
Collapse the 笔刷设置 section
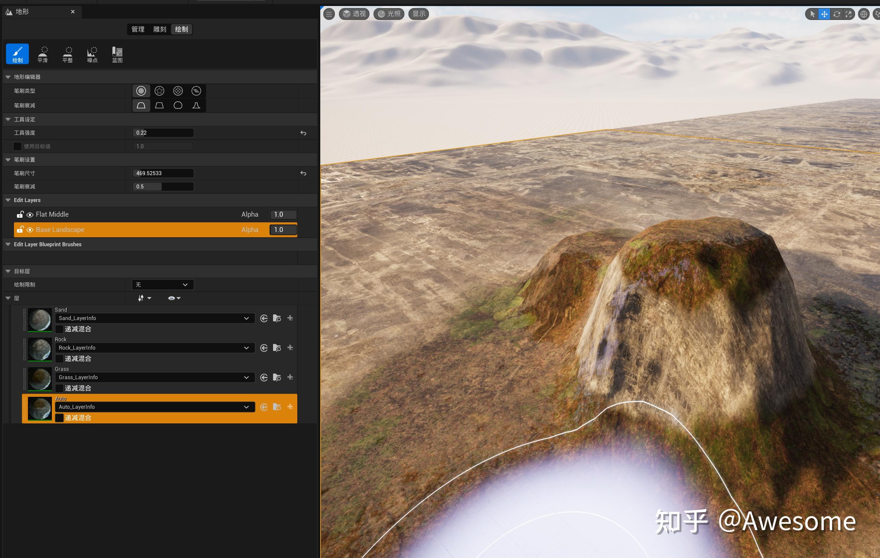click(8, 160)
